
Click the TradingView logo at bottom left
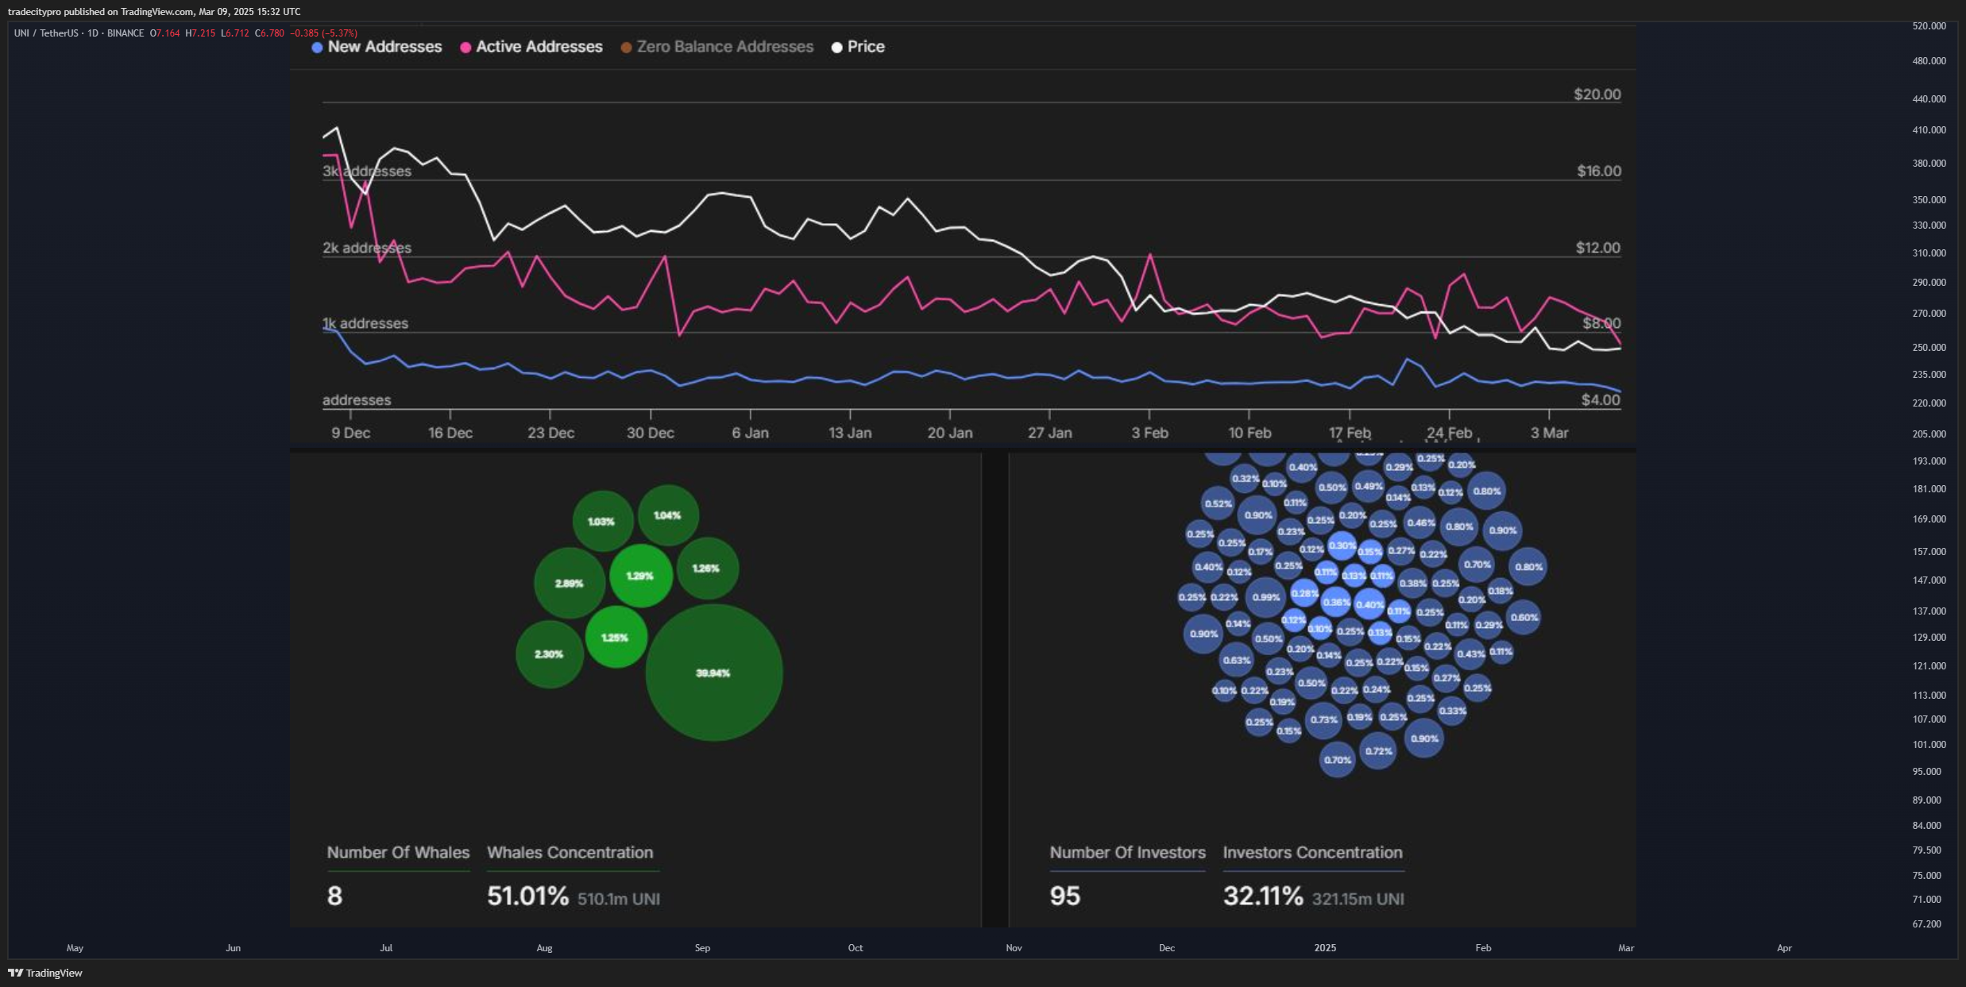coord(45,973)
